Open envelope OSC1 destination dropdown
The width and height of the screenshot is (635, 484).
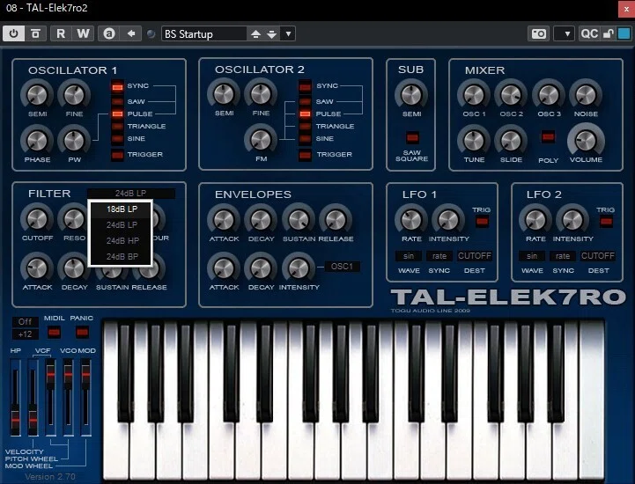point(343,267)
